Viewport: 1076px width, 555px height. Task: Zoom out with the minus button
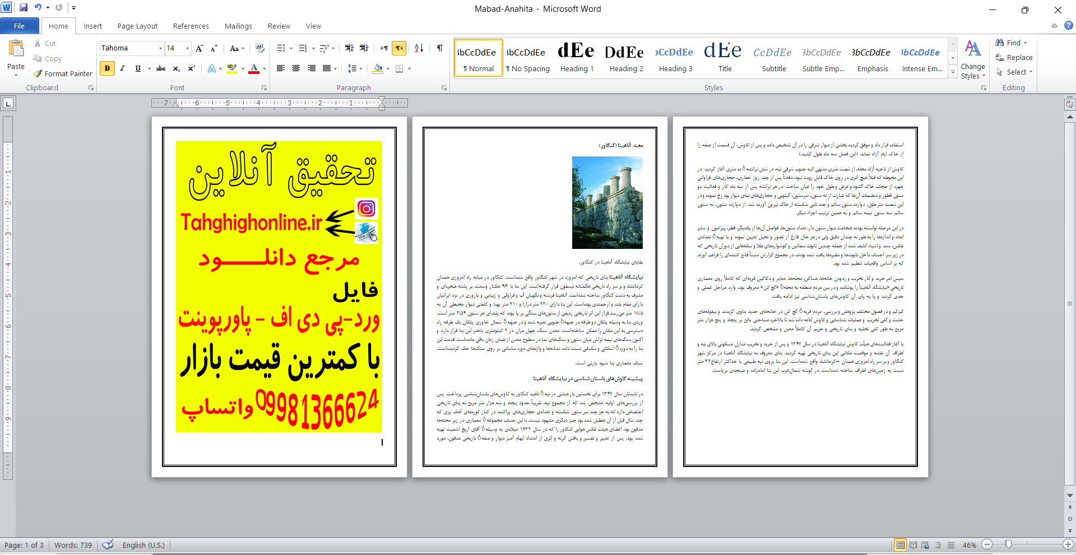click(x=987, y=544)
